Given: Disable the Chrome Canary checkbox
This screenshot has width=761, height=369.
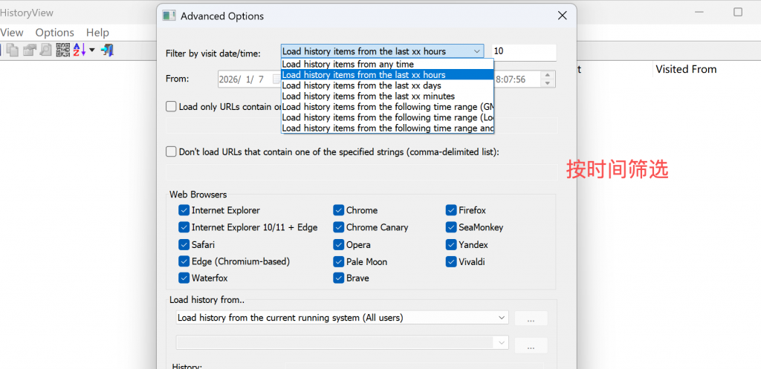Looking at the screenshot, I should (x=339, y=227).
